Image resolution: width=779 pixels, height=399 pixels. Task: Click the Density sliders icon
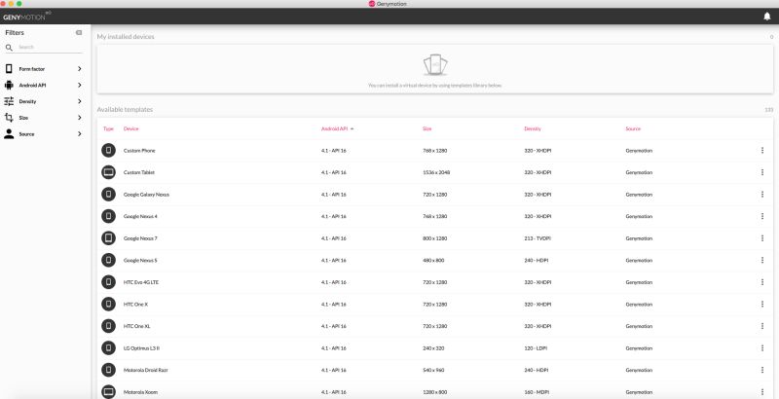9,101
